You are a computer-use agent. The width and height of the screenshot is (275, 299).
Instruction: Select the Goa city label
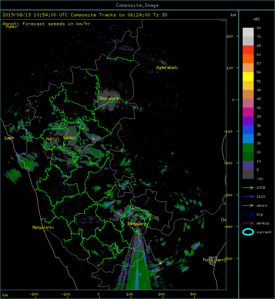[x=9, y=138]
